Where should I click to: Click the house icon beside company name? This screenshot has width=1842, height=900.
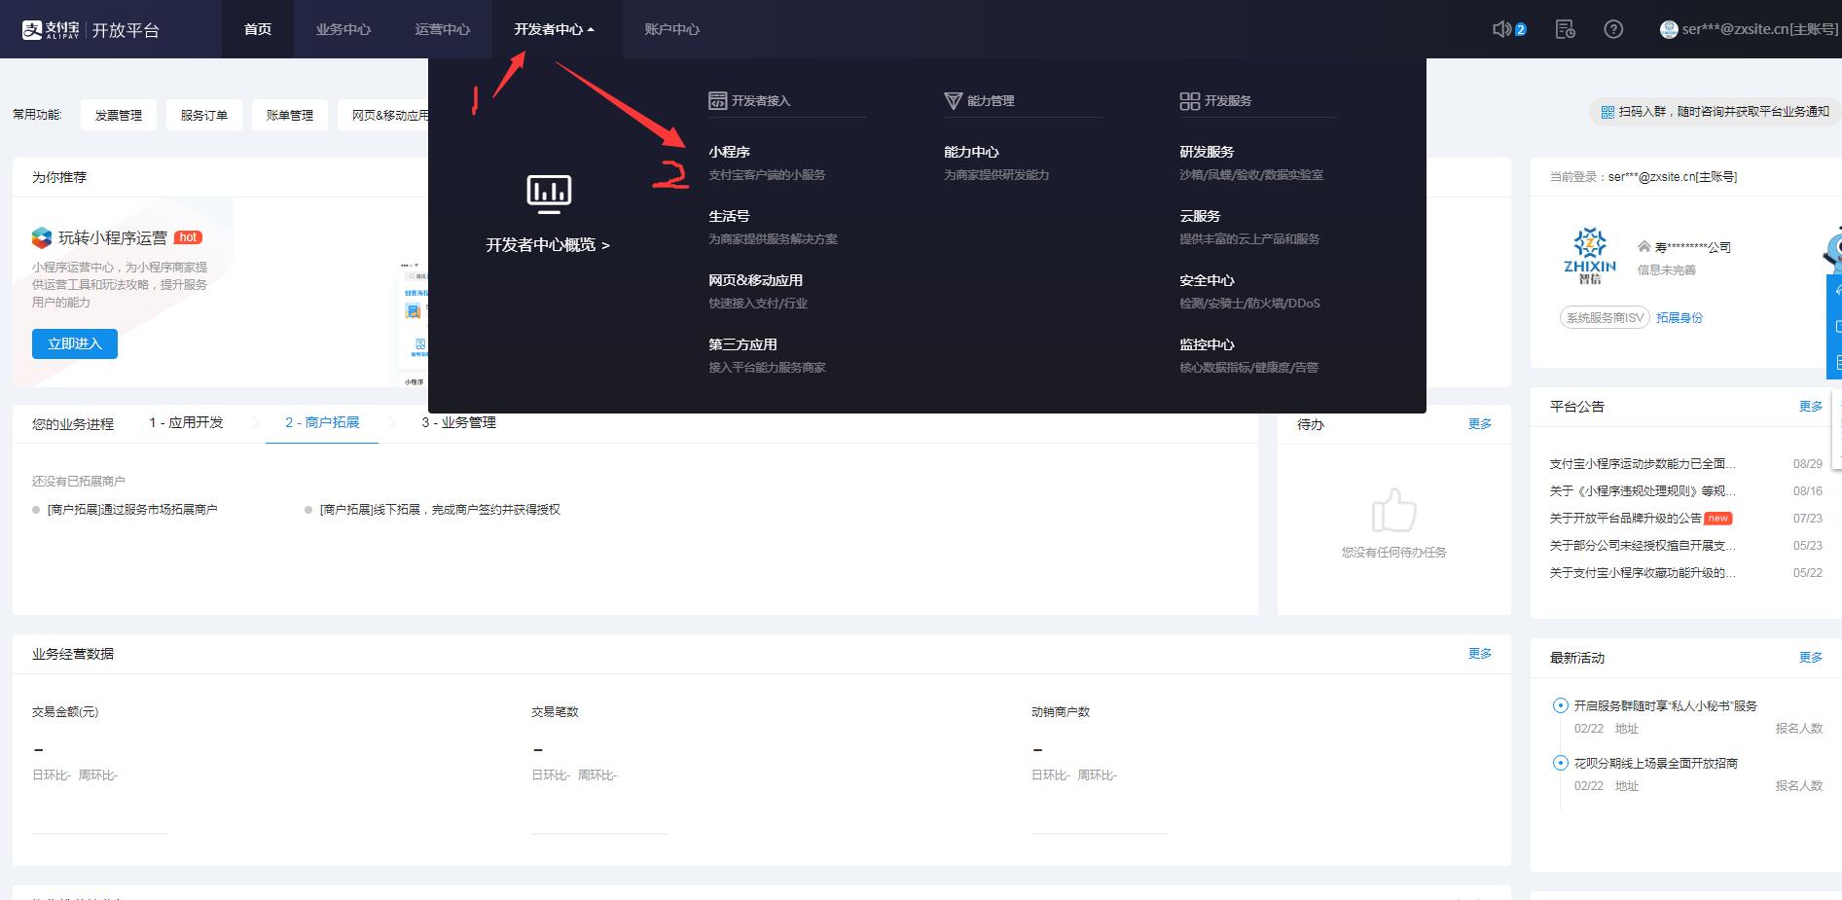tap(1644, 246)
